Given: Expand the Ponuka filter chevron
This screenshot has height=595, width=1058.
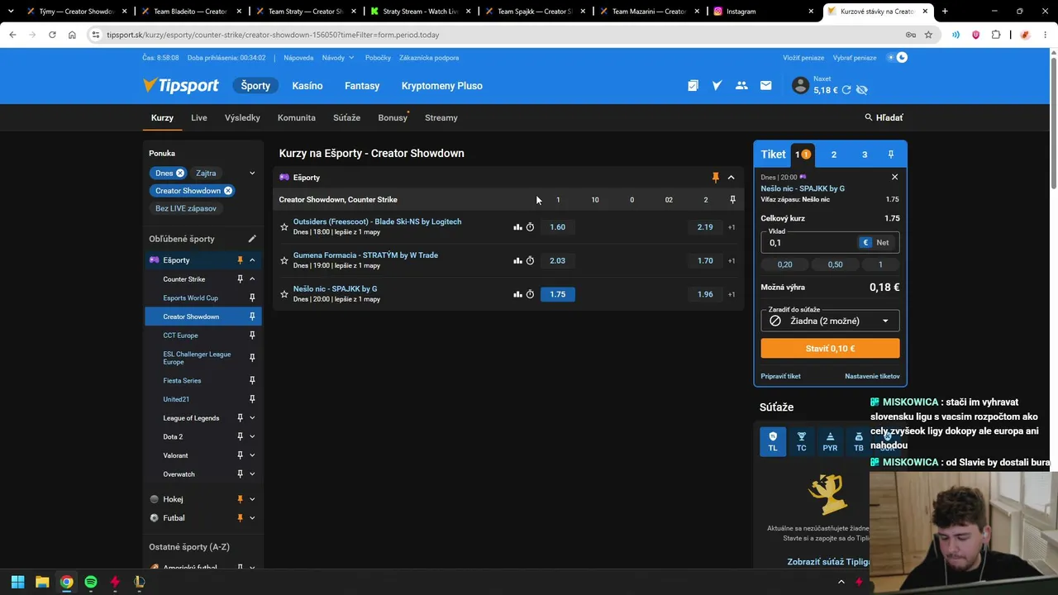Looking at the screenshot, I should coord(252,173).
